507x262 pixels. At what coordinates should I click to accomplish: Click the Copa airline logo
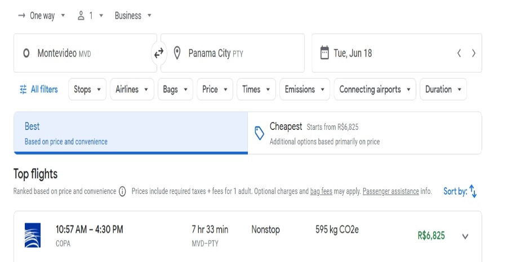click(x=33, y=236)
